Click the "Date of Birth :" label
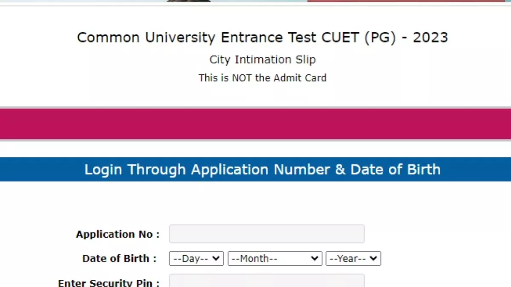511x287 pixels. click(119, 259)
